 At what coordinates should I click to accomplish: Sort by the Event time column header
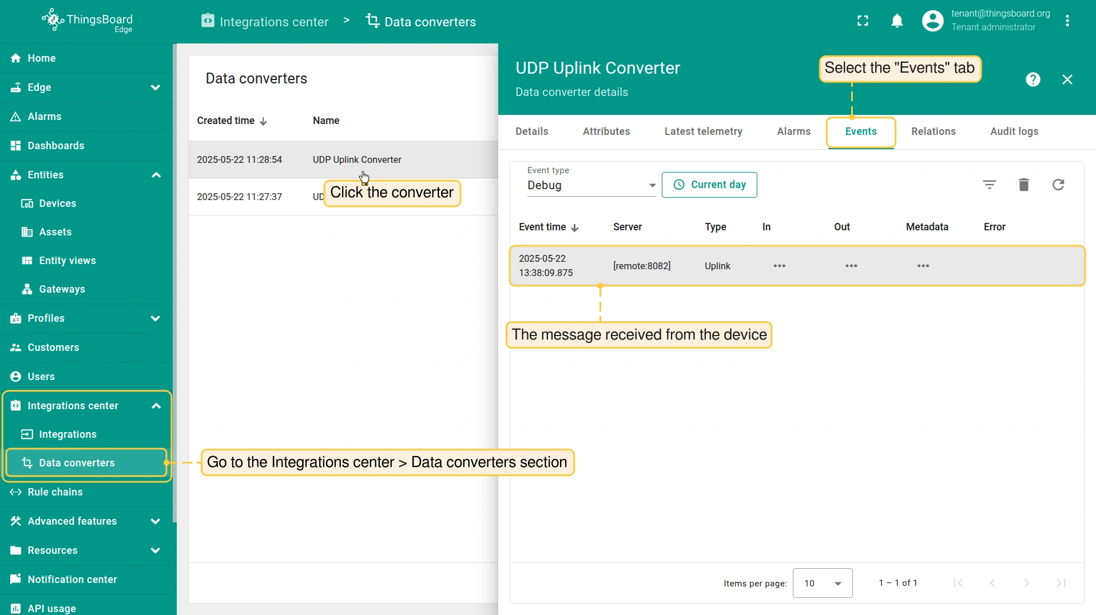(x=548, y=227)
